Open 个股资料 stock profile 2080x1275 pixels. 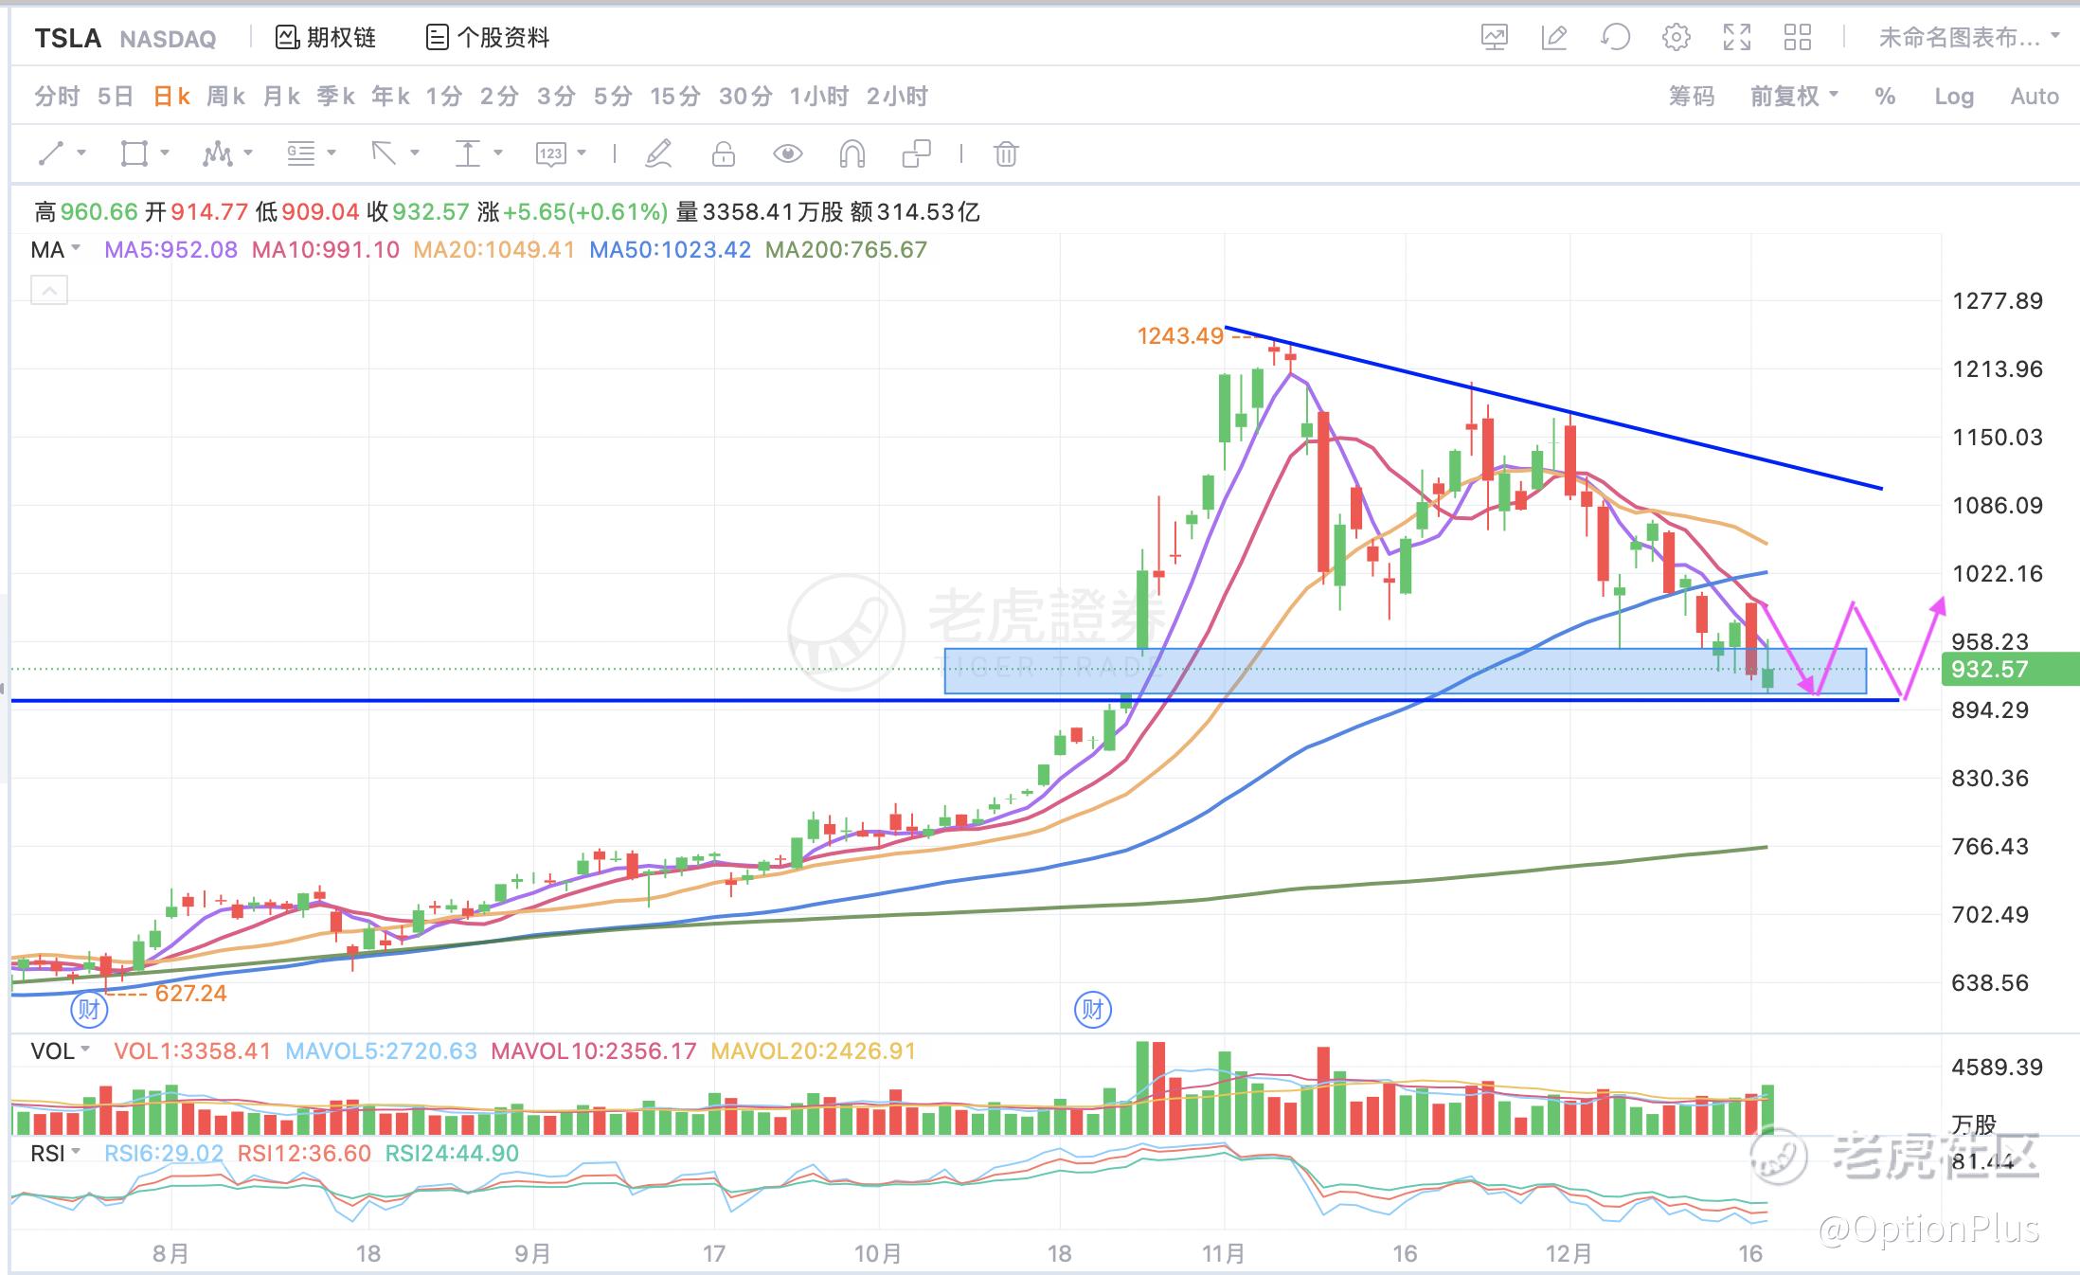coord(488,38)
